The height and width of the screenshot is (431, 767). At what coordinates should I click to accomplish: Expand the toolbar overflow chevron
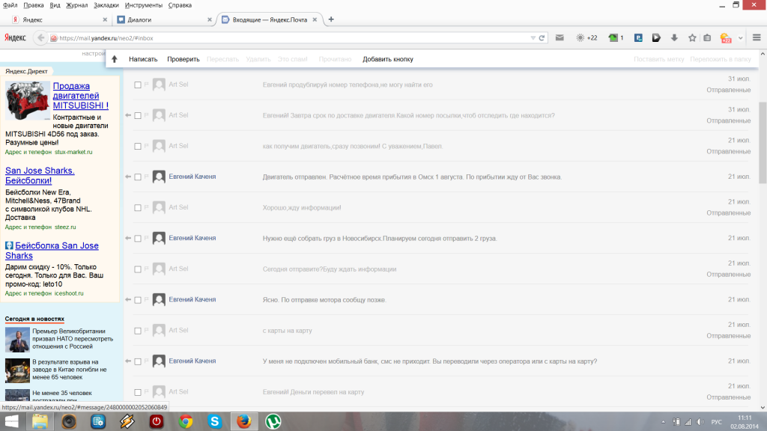tap(741, 37)
